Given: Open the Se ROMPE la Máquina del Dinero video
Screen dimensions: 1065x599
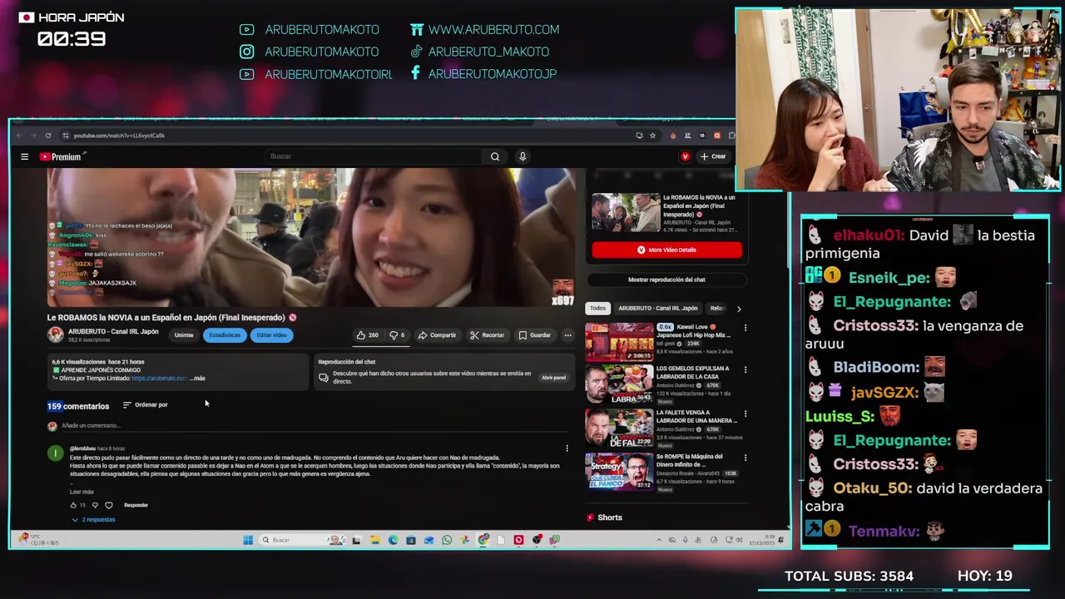Looking at the screenshot, I should point(619,473).
